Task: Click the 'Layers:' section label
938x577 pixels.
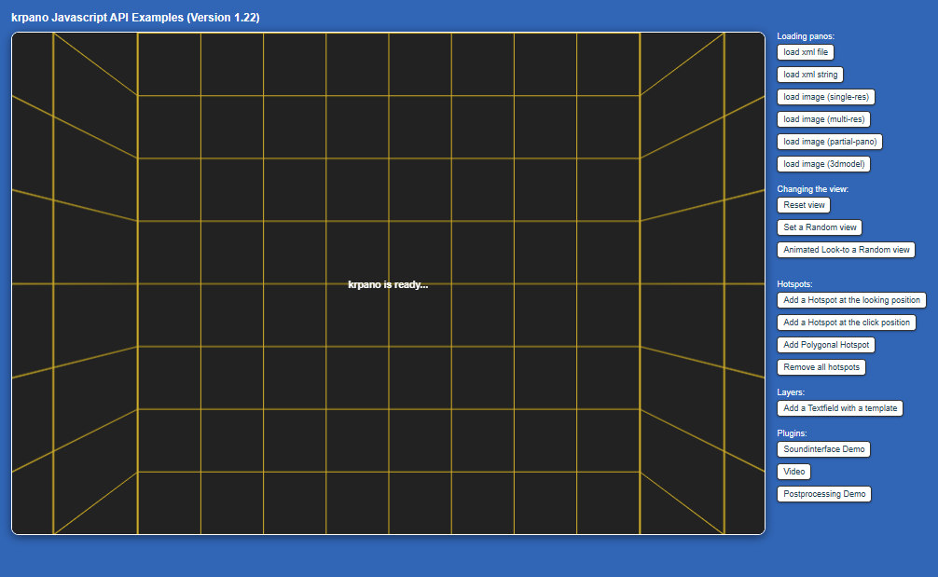Action: pos(791,392)
